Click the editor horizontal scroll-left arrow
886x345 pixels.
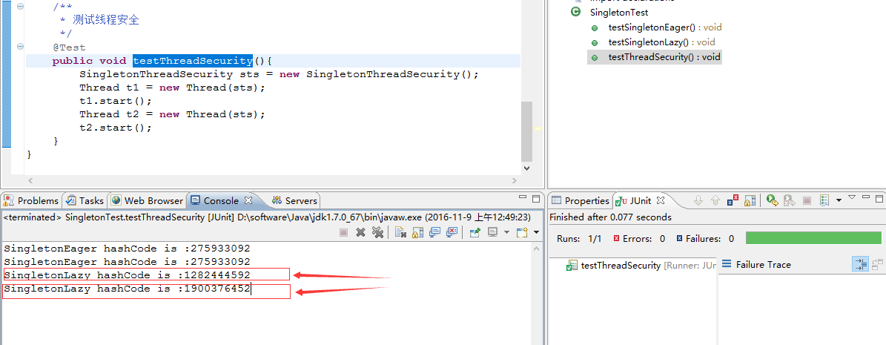click(30, 180)
